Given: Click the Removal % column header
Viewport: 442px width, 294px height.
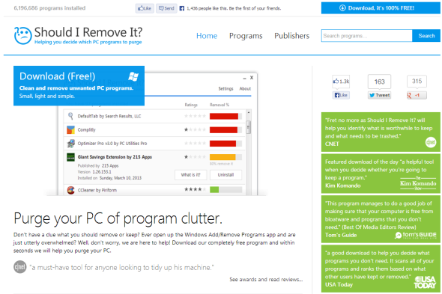Looking at the screenshot, I should click(220, 105).
